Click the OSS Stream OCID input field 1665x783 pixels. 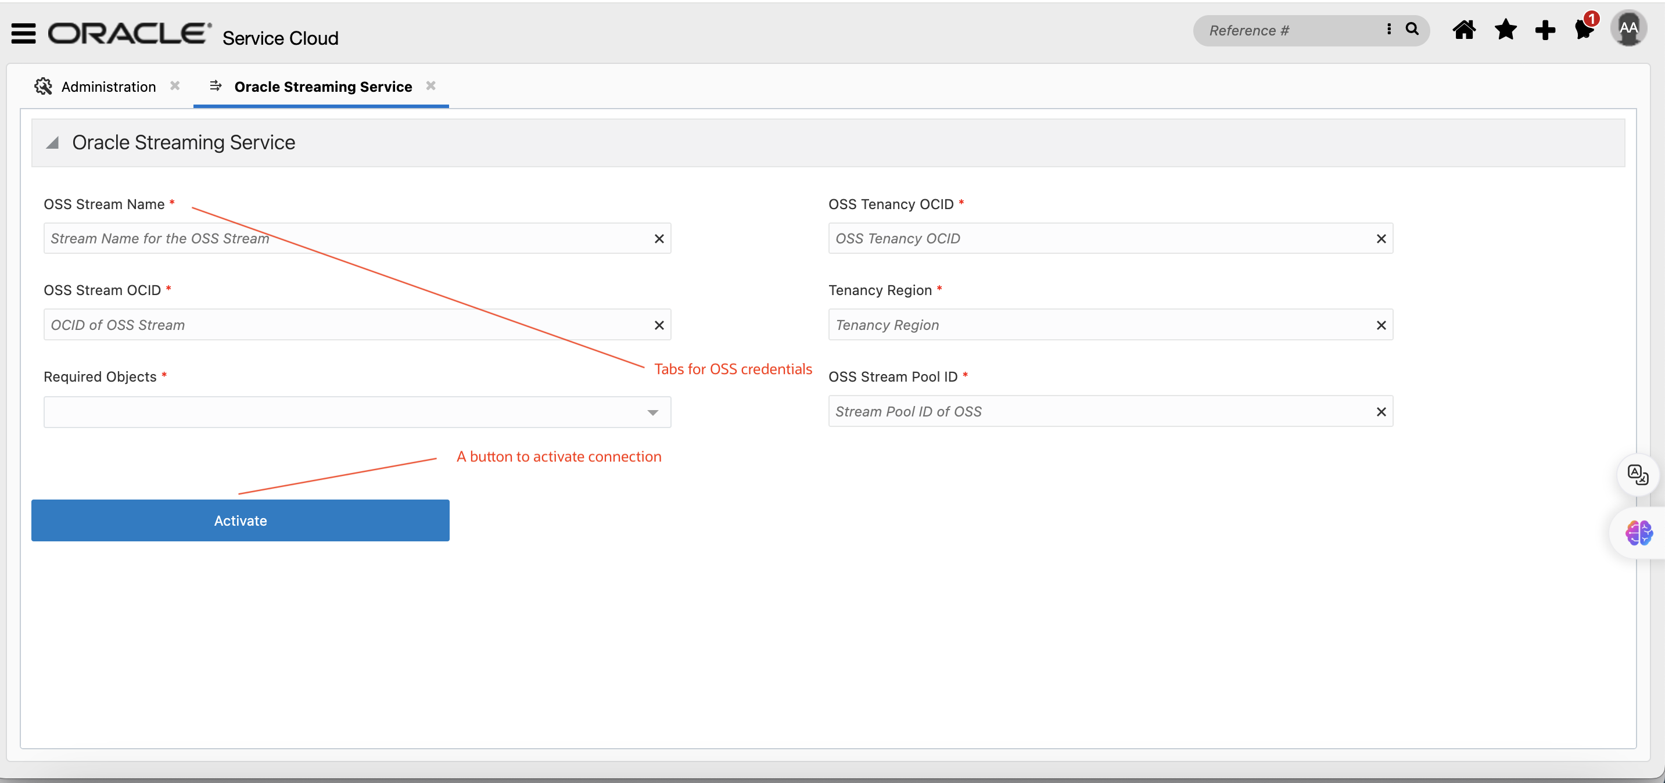pyautogui.click(x=343, y=325)
